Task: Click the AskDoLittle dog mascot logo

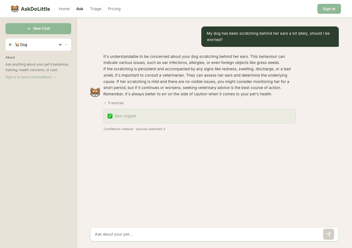Action: click(x=14, y=9)
